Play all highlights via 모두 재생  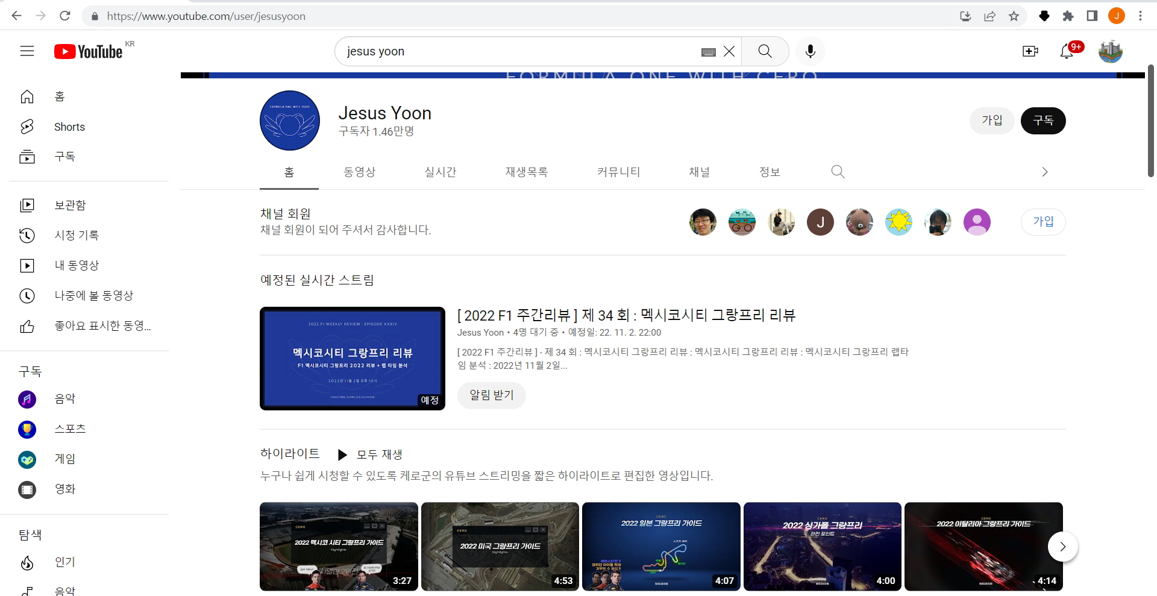(x=370, y=454)
